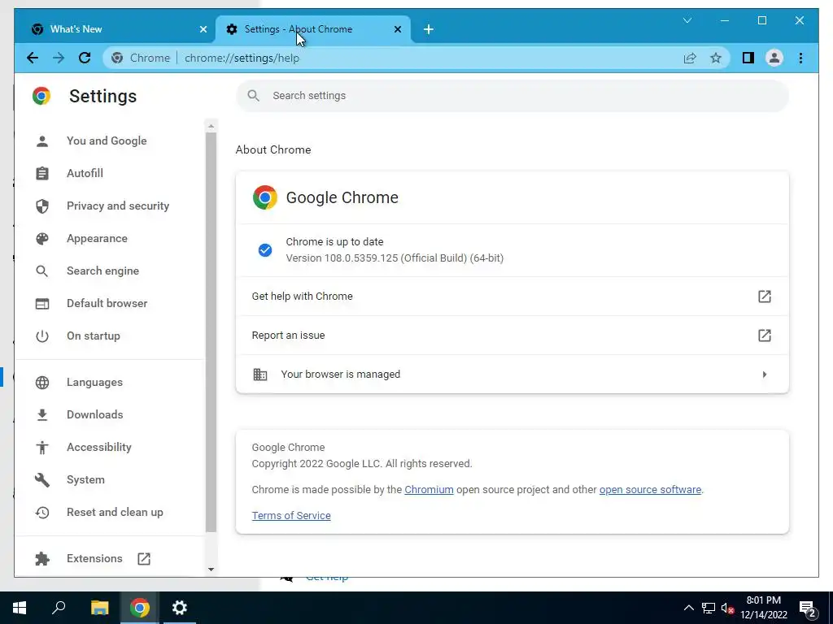Click the Privacy shield icon
This screenshot has width=833, height=624.
click(x=42, y=206)
